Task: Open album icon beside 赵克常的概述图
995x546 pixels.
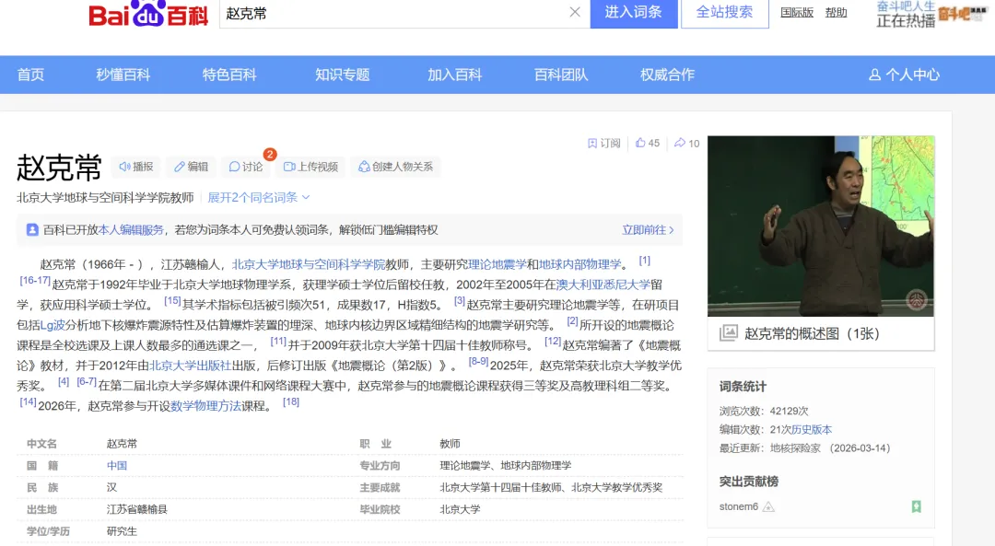Action: 729,333
